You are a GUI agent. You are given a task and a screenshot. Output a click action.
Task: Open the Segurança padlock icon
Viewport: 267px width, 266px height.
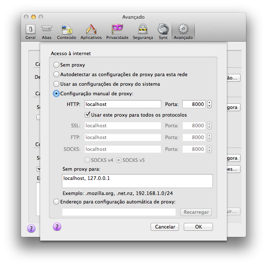143,29
